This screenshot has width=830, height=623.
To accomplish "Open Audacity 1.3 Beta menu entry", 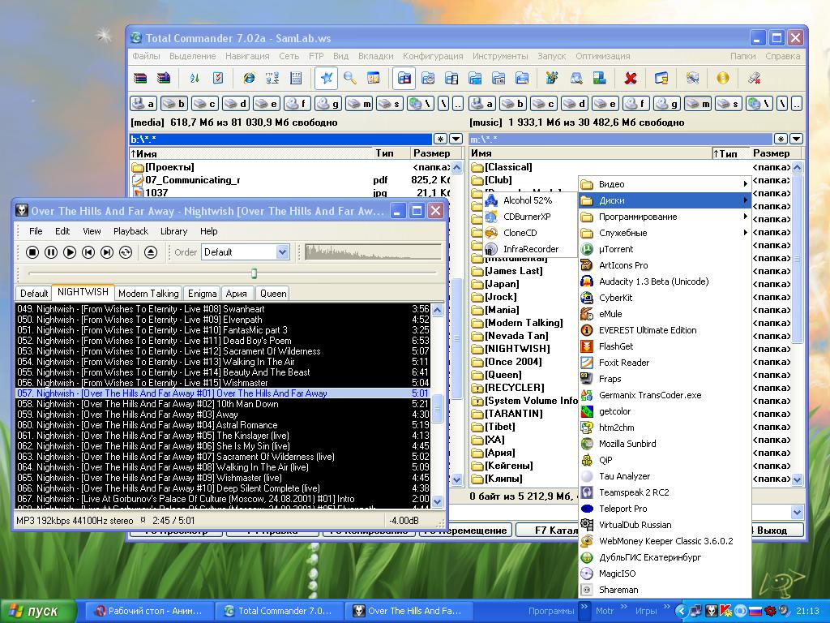I will point(665,281).
